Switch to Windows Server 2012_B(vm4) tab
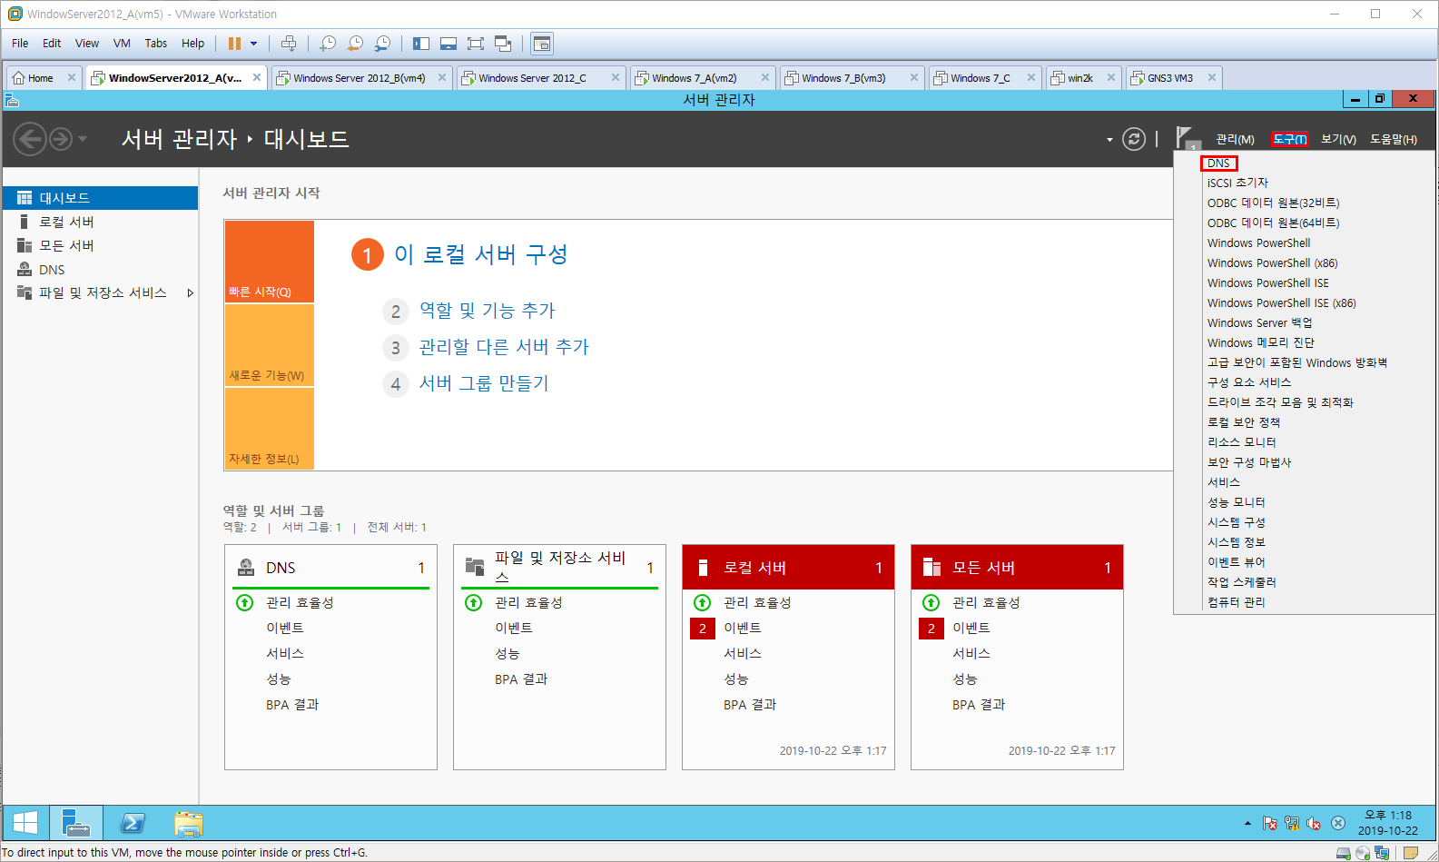1439x862 pixels. point(359,78)
